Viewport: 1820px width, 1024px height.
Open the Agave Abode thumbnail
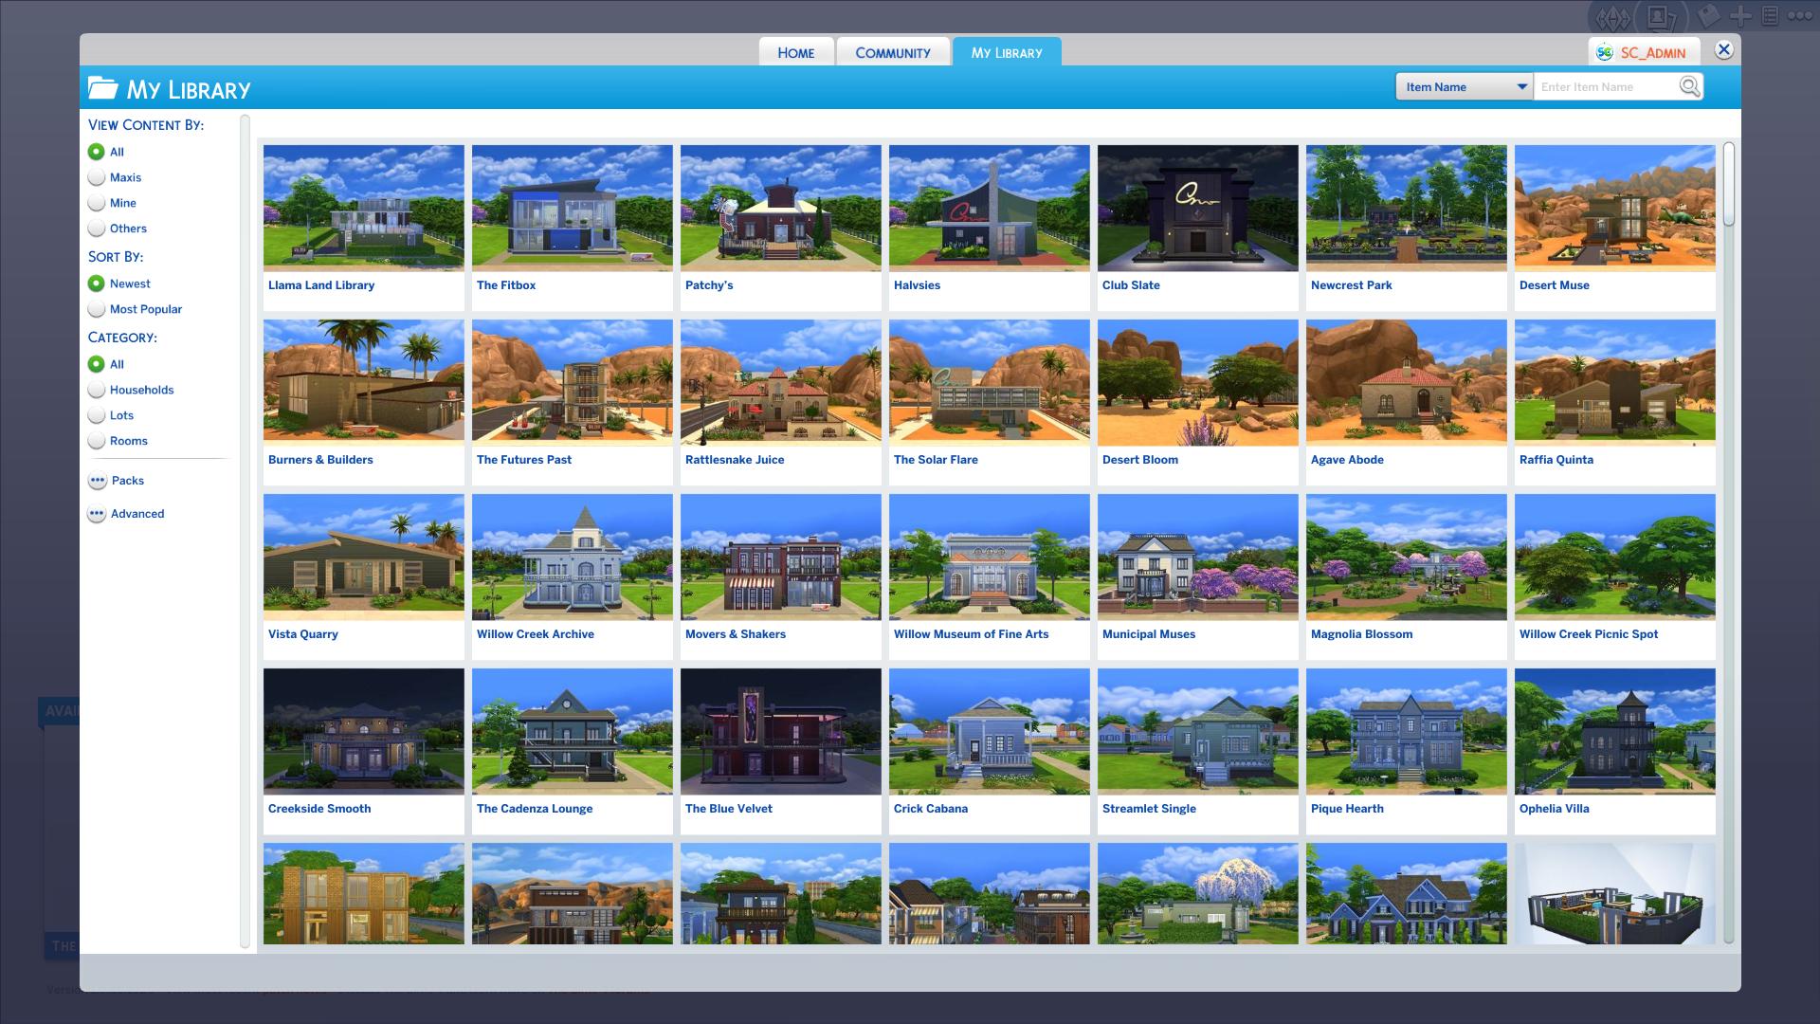point(1407,382)
